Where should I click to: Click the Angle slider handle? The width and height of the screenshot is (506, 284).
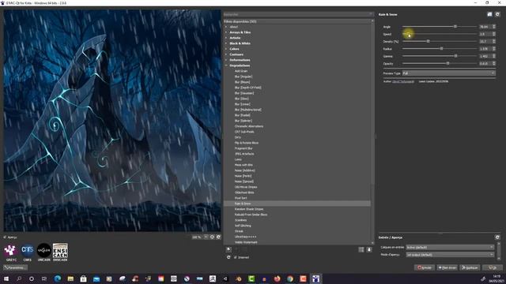[x=455, y=26]
